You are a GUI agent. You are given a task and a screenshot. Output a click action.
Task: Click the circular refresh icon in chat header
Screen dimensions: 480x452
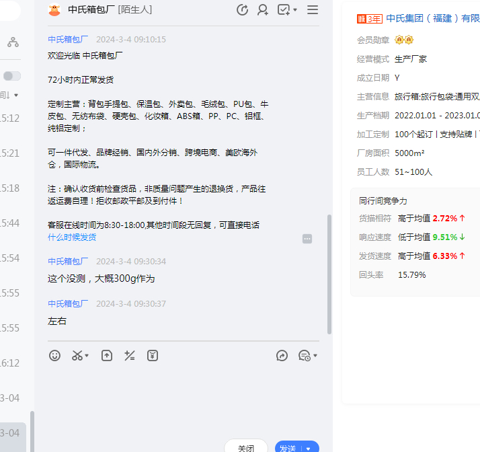[x=243, y=9]
